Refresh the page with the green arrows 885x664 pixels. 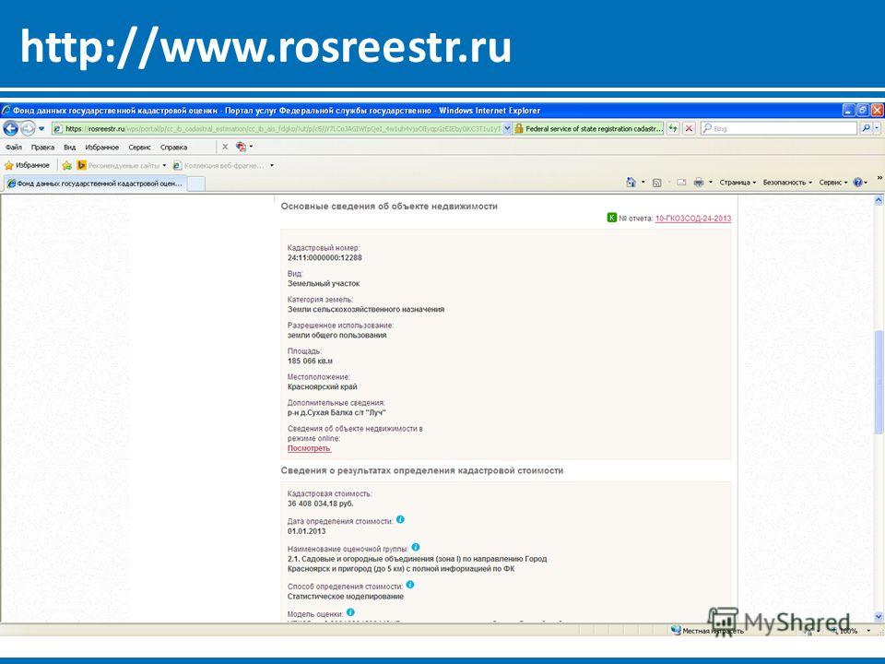673,129
